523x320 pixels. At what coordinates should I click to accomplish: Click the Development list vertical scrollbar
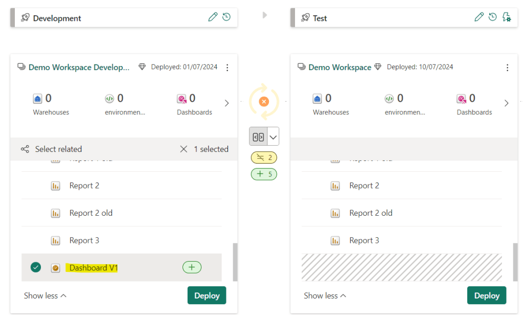[x=235, y=262]
